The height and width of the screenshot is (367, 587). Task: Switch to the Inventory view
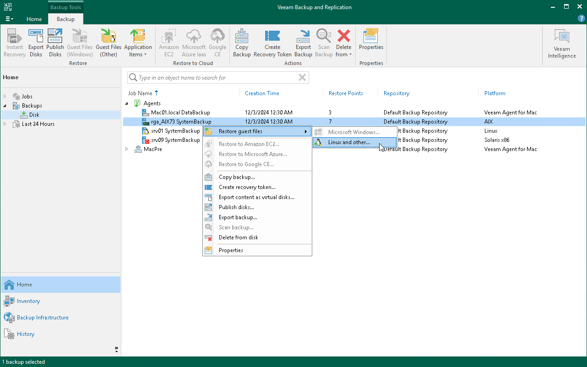60,301
